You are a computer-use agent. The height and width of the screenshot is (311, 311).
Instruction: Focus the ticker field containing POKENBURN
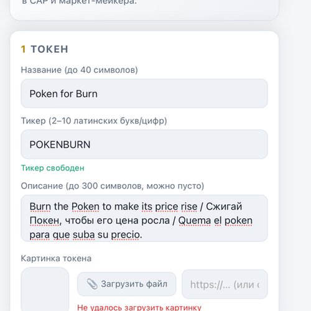pos(144,144)
